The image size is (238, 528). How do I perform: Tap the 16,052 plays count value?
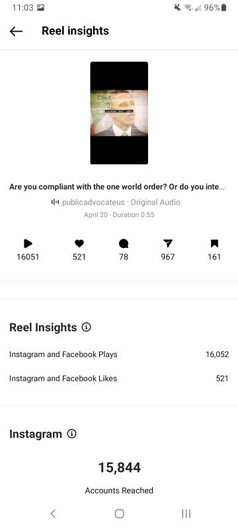coord(217,354)
